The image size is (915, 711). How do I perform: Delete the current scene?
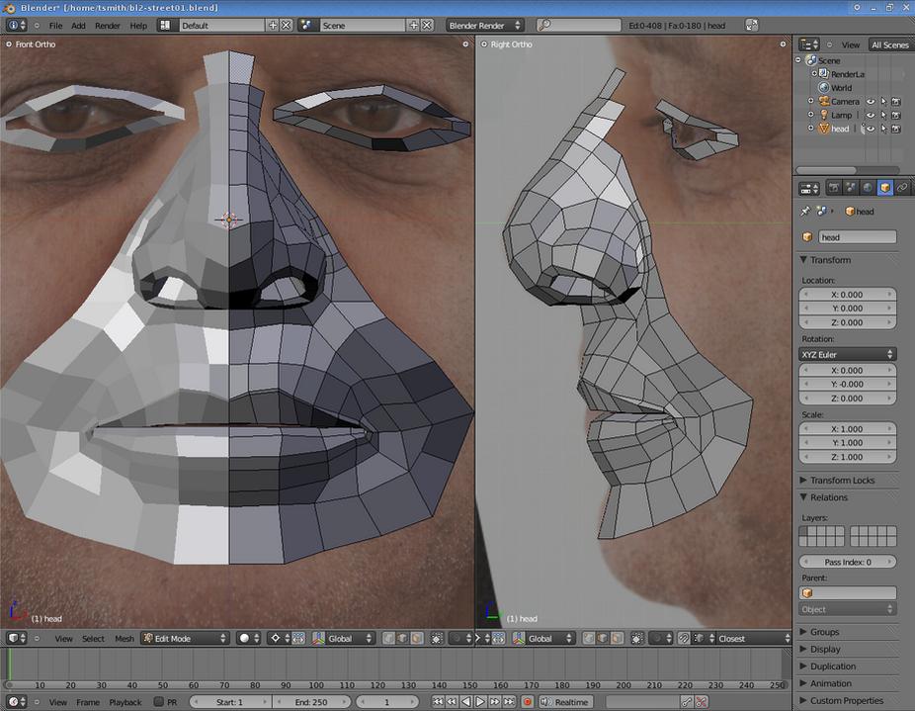click(x=427, y=25)
